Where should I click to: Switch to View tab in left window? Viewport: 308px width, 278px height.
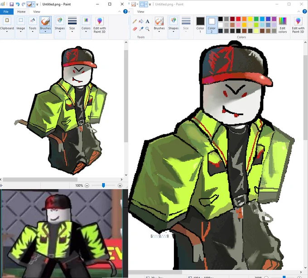(x=37, y=12)
